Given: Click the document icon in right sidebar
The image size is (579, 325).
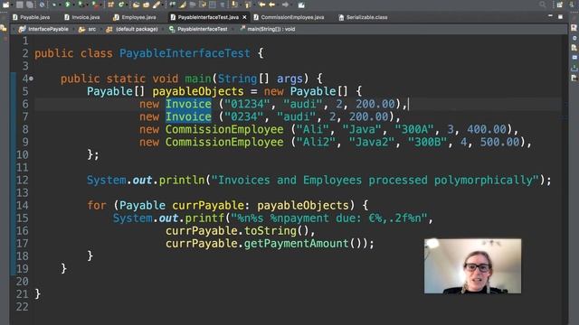Looking at the screenshot, I should (574, 48).
